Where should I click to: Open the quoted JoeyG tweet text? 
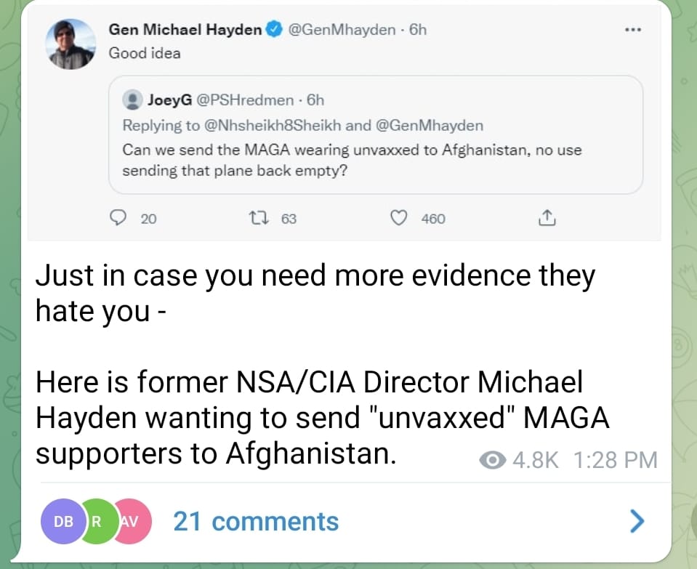342,161
